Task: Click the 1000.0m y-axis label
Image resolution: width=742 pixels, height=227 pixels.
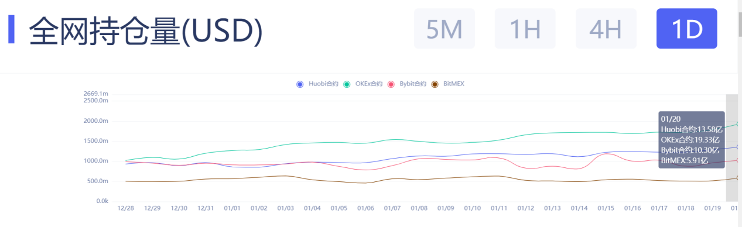Action: tap(96, 161)
